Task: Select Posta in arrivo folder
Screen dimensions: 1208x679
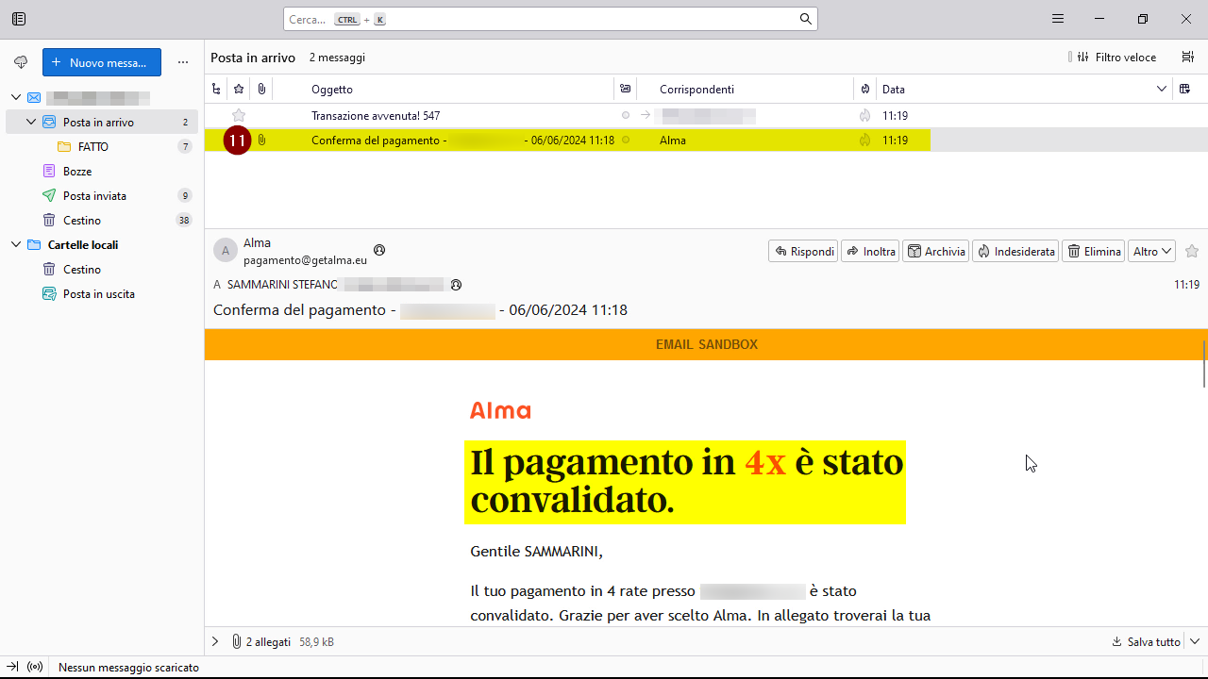Action: (102, 122)
